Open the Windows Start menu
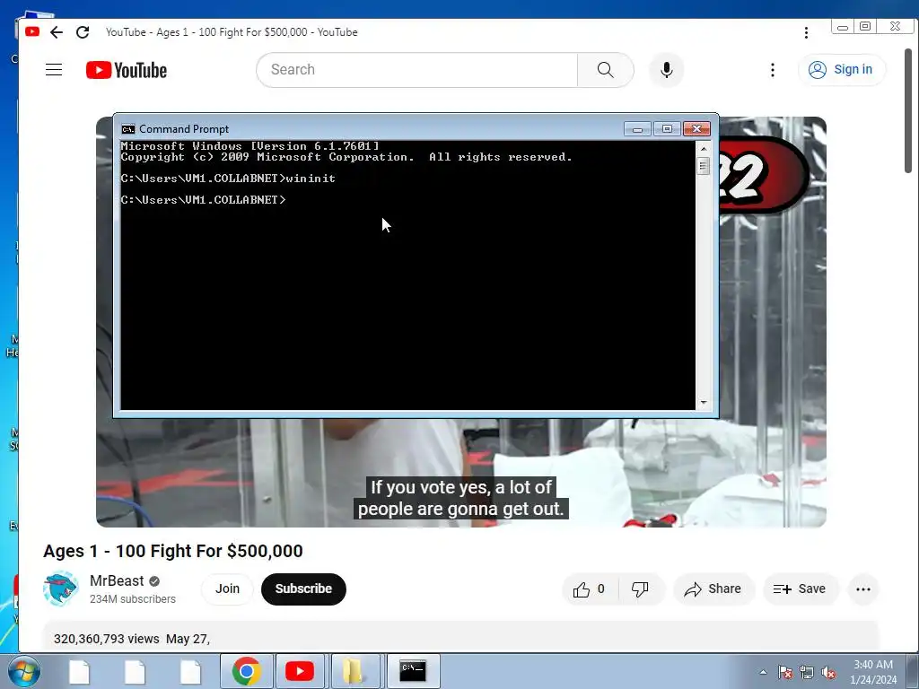This screenshot has height=689, width=919. tap(24, 671)
